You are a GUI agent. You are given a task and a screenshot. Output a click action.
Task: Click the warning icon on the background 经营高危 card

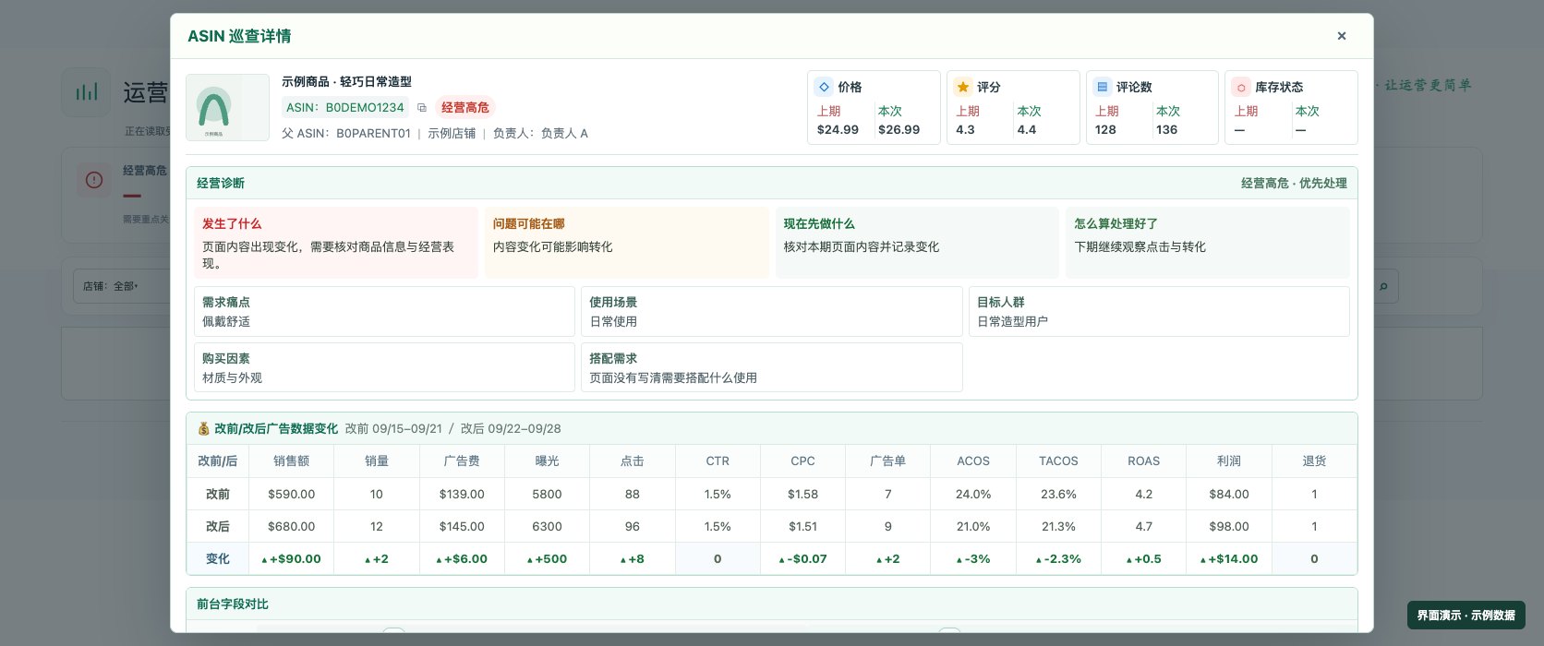coord(94,180)
